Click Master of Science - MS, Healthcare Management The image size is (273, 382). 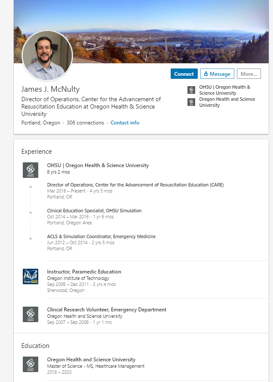click(95, 366)
